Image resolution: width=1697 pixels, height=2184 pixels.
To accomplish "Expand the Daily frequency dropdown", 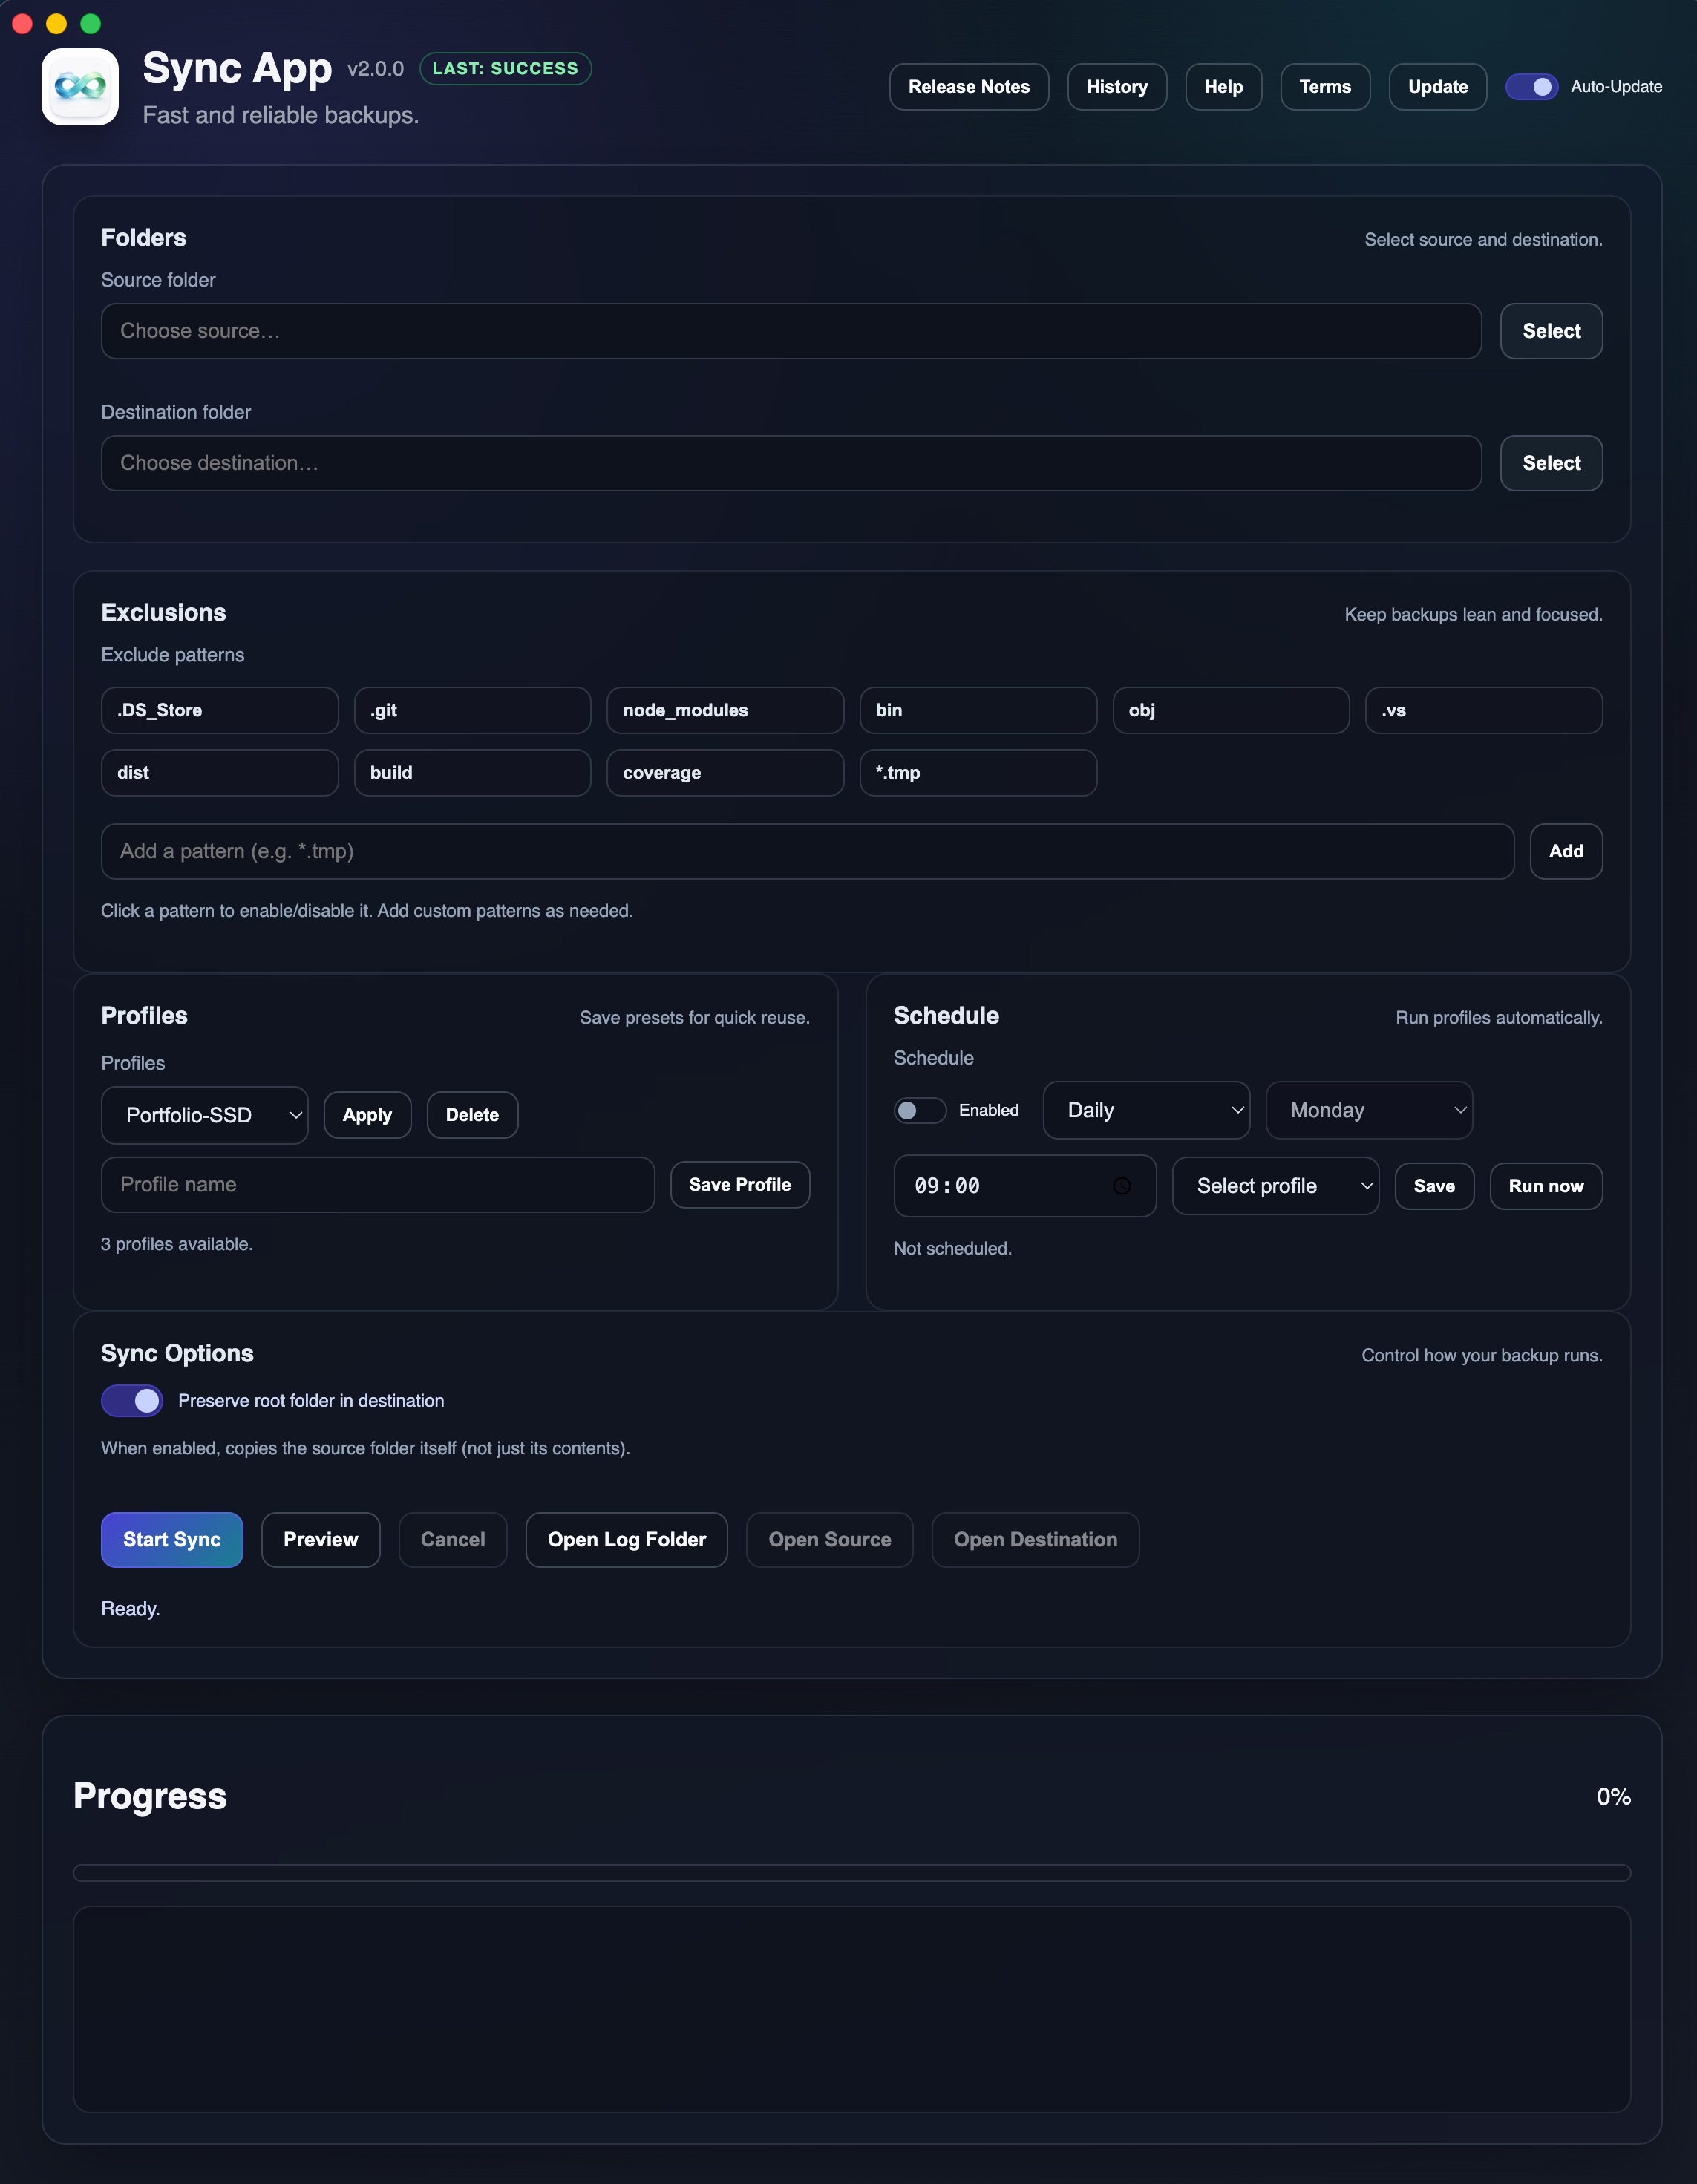I will tap(1146, 1110).
